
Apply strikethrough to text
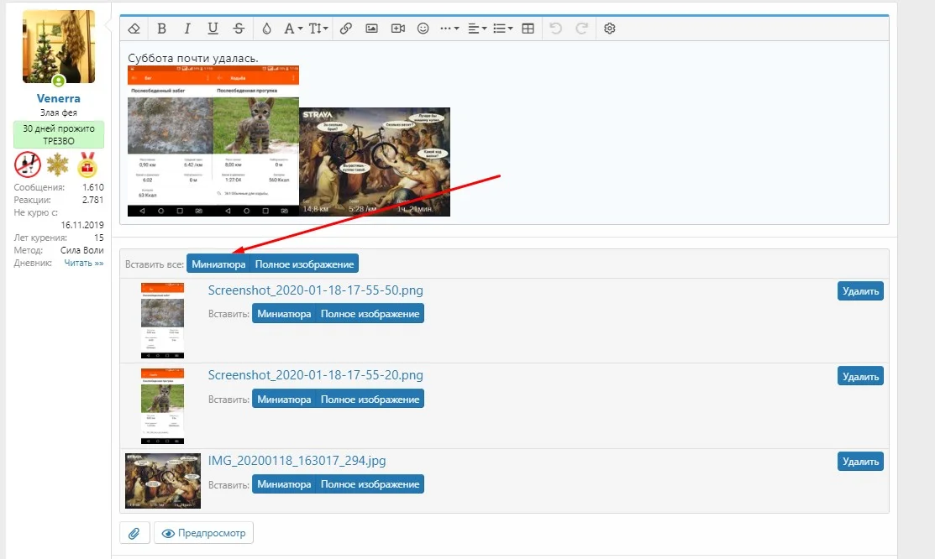tap(239, 28)
